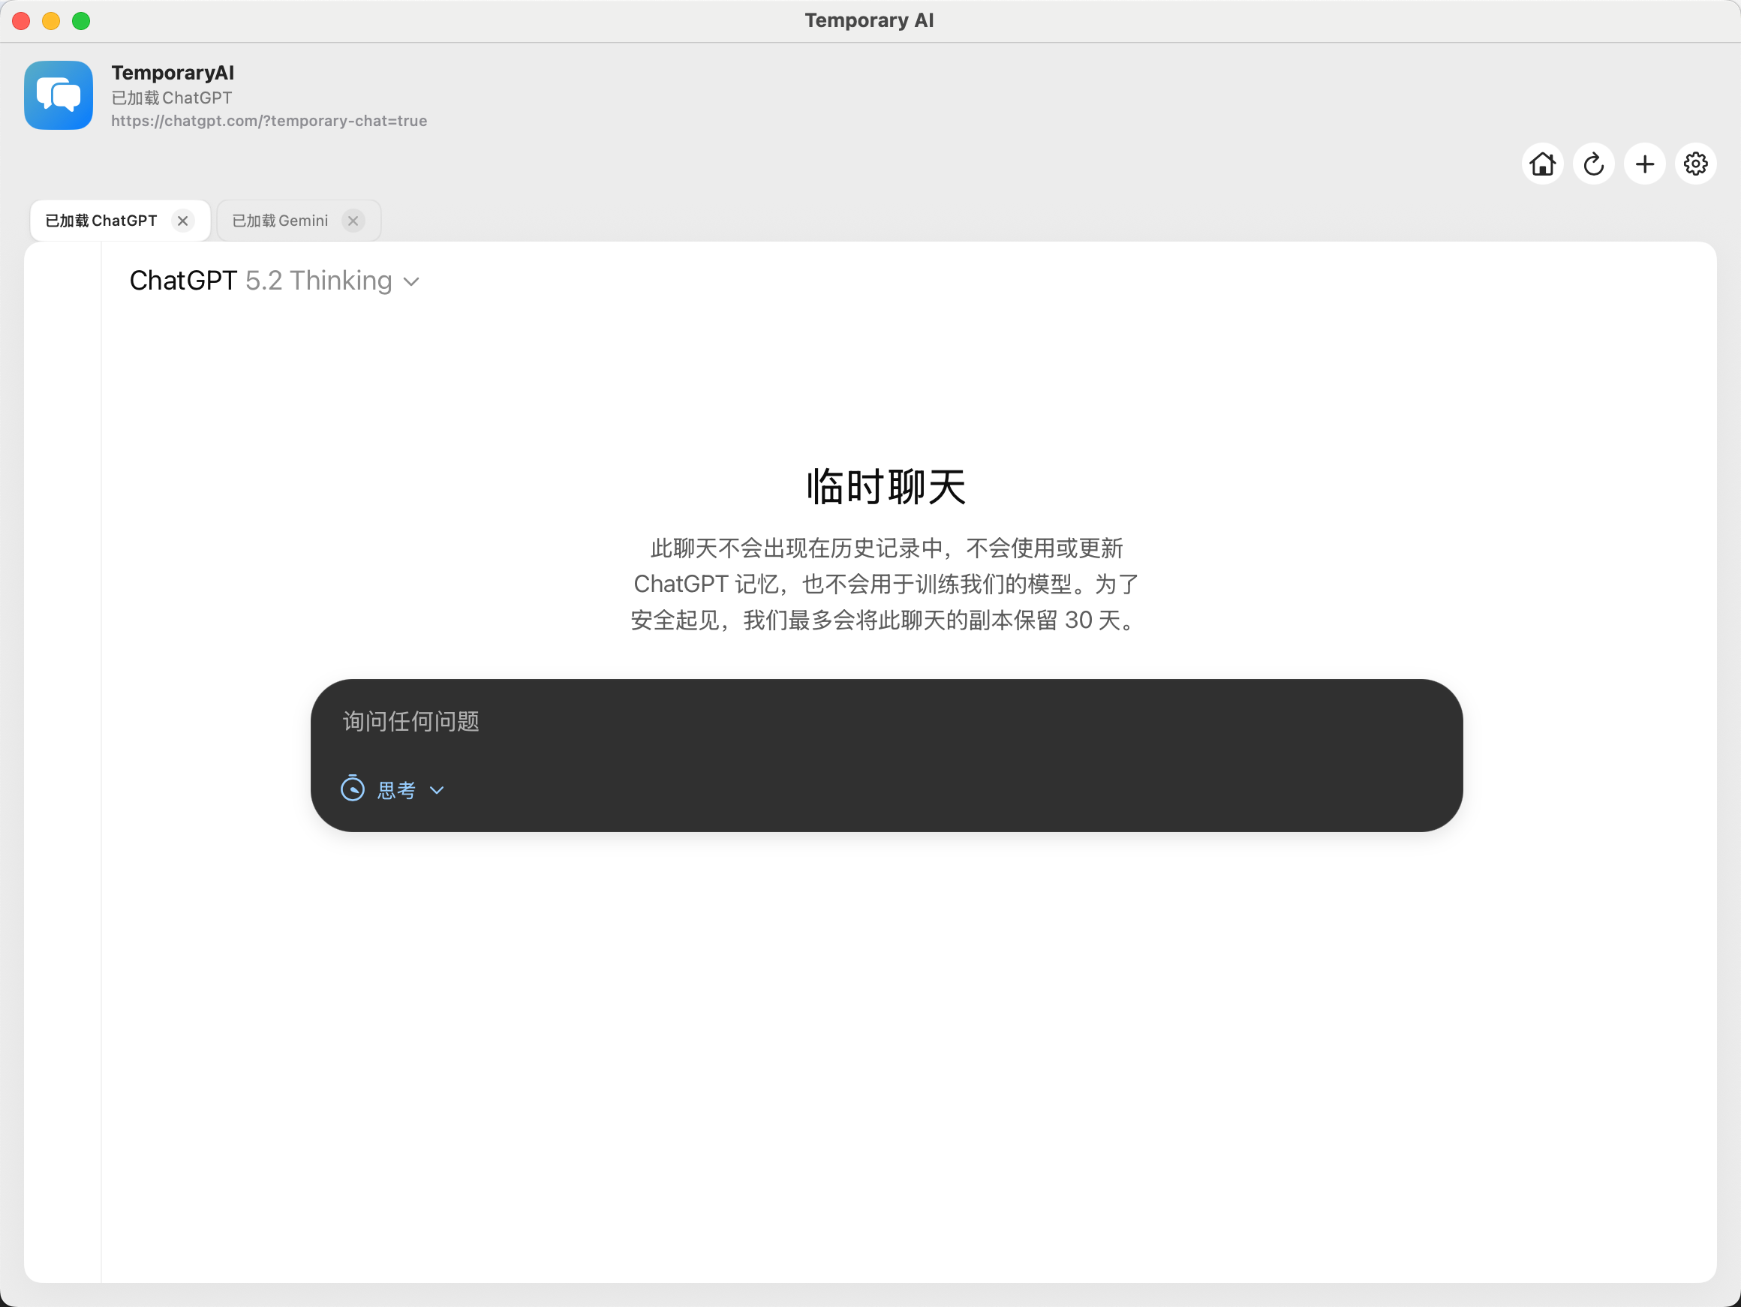Image resolution: width=1741 pixels, height=1307 pixels.
Task: Close the 已加载 ChatGPT tab
Action: pos(182,221)
